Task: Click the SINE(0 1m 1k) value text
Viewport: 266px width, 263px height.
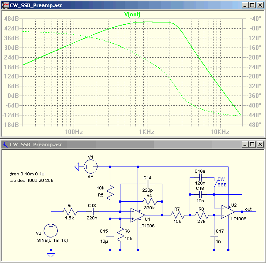Action: tap(52, 241)
